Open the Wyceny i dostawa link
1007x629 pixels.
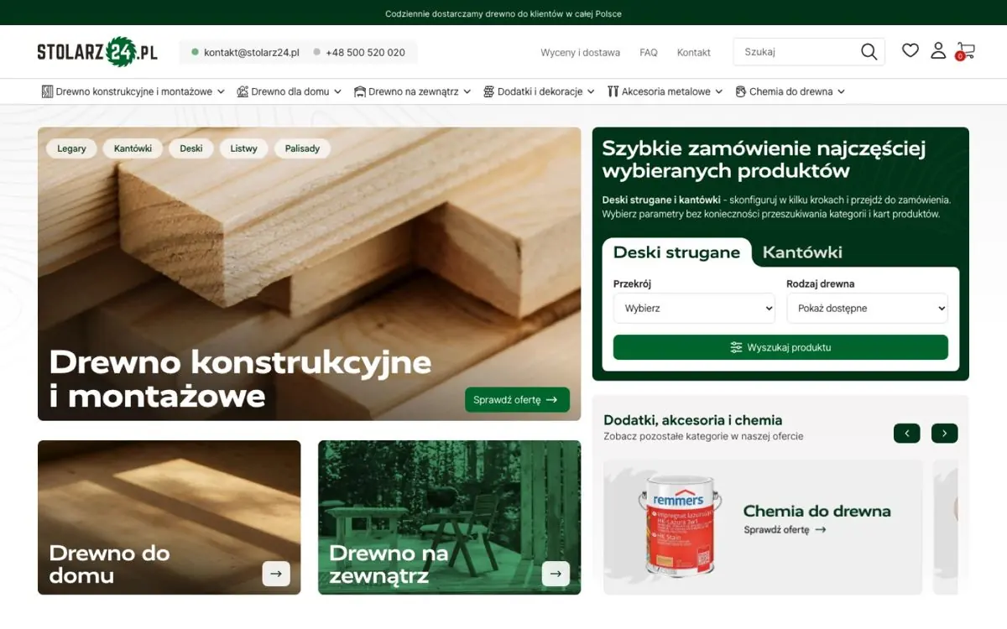tap(581, 52)
